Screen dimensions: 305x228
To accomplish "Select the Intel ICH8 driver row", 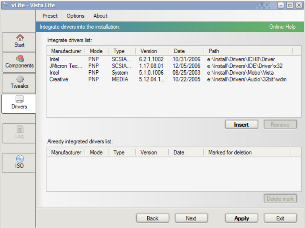I will coord(174,59).
